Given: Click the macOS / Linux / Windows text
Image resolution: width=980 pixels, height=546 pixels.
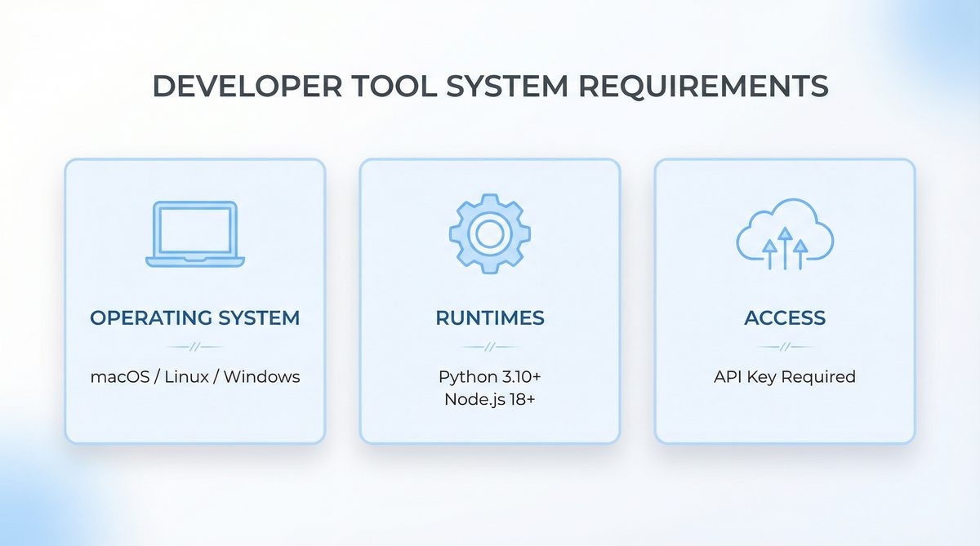Looking at the screenshot, I should coord(194,376).
